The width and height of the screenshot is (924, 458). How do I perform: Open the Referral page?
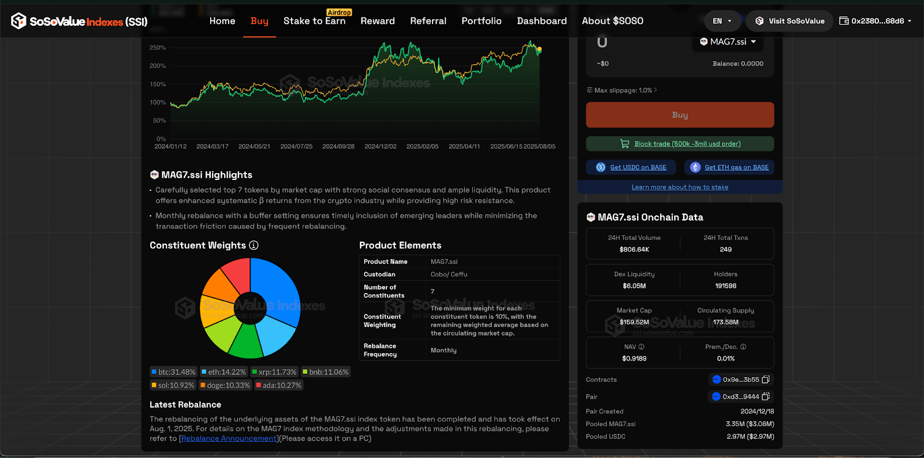tap(428, 21)
